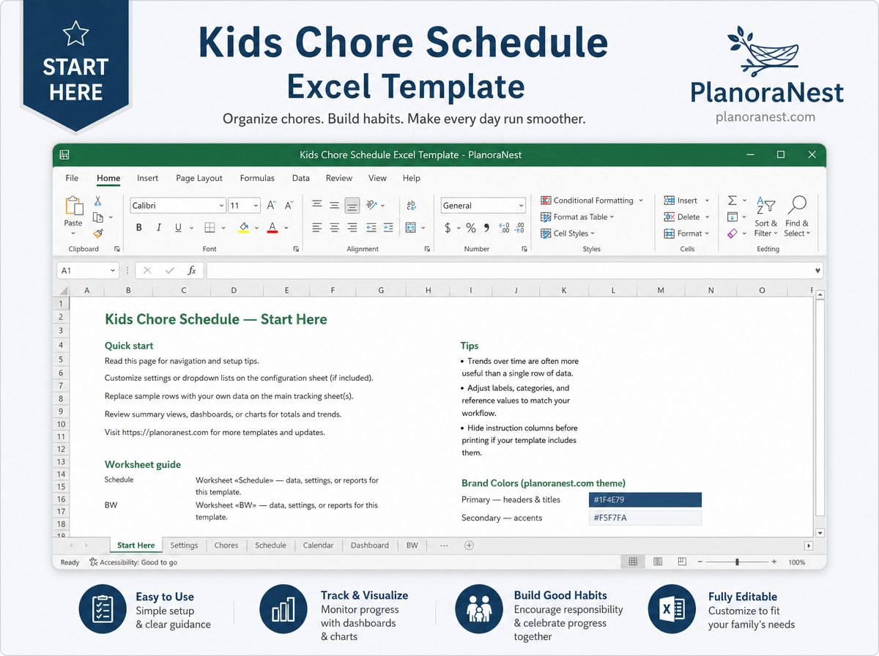Click the Accounting dollar format icon

tap(448, 228)
